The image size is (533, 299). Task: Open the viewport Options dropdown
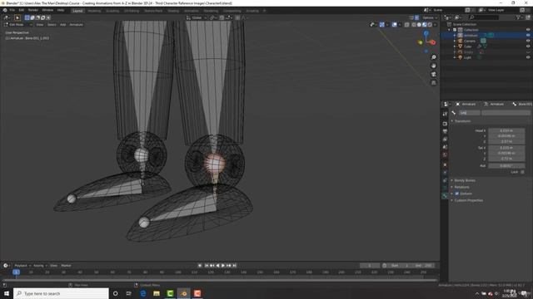click(430, 17)
